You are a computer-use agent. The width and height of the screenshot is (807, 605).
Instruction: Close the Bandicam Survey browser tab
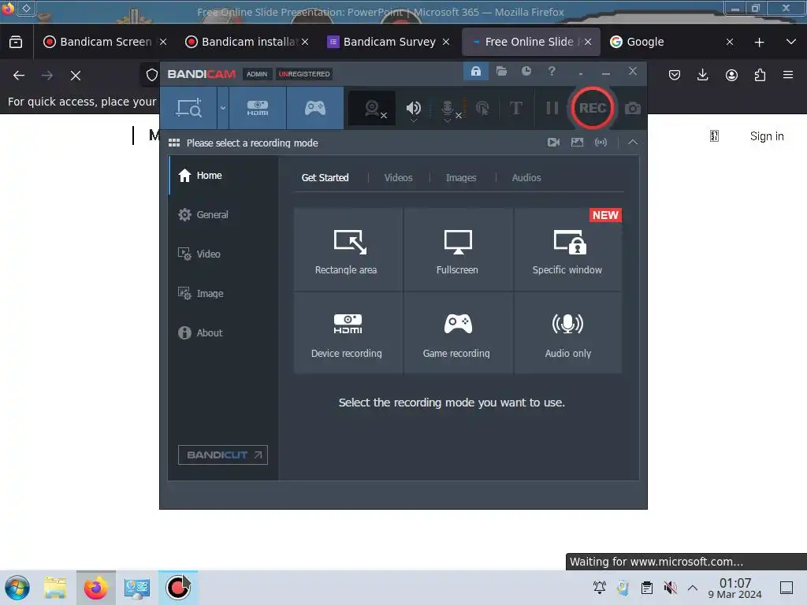[x=446, y=42]
